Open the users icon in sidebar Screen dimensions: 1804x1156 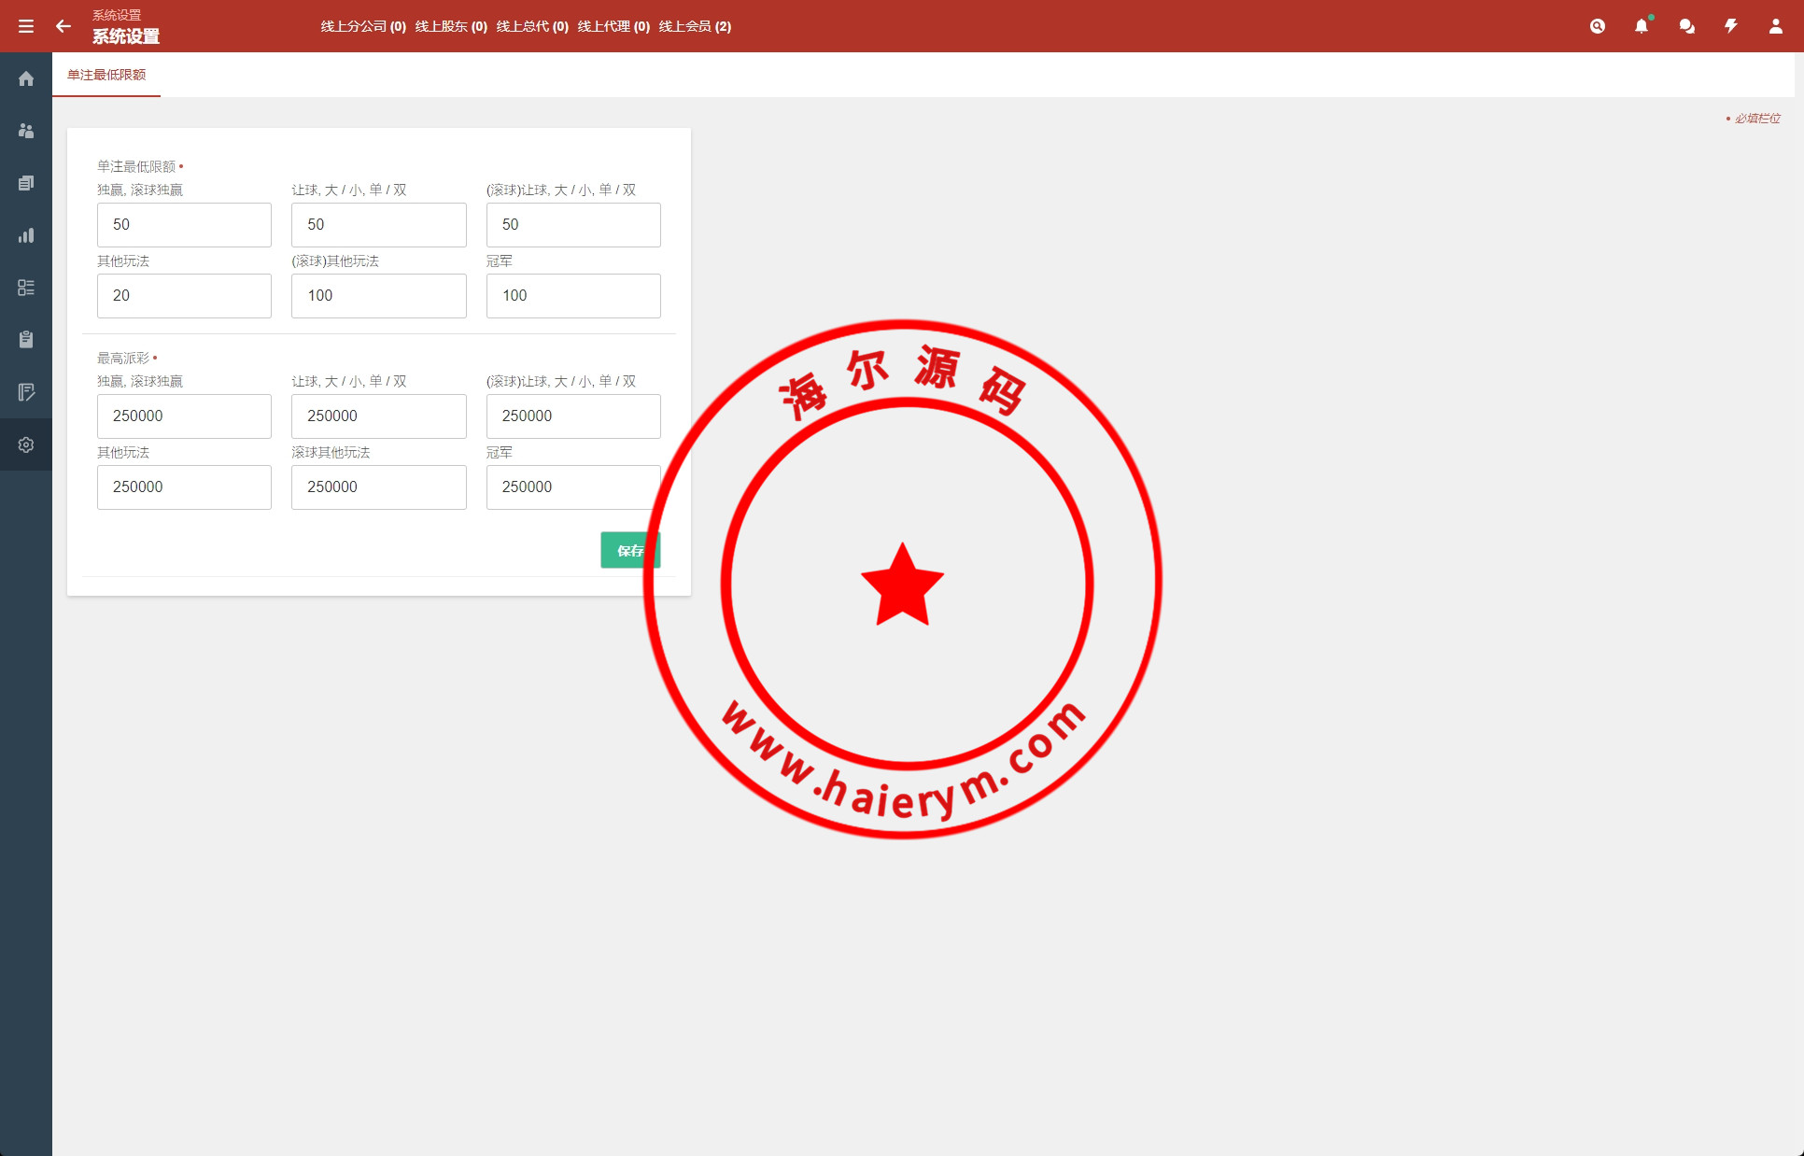pyautogui.click(x=26, y=131)
